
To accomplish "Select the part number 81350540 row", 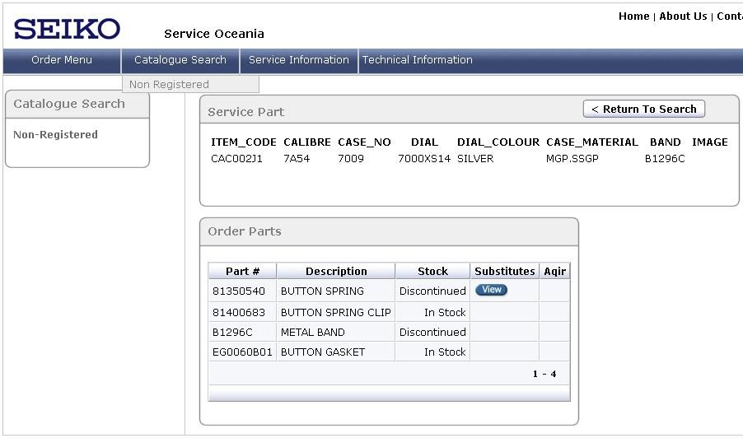I will tap(239, 291).
